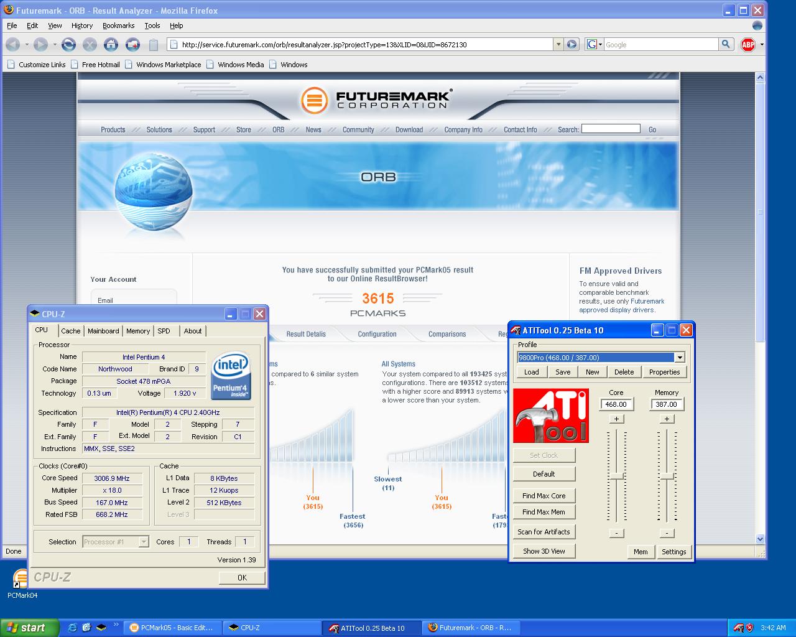
Task: Click Go next to the site search
Action: click(652, 129)
